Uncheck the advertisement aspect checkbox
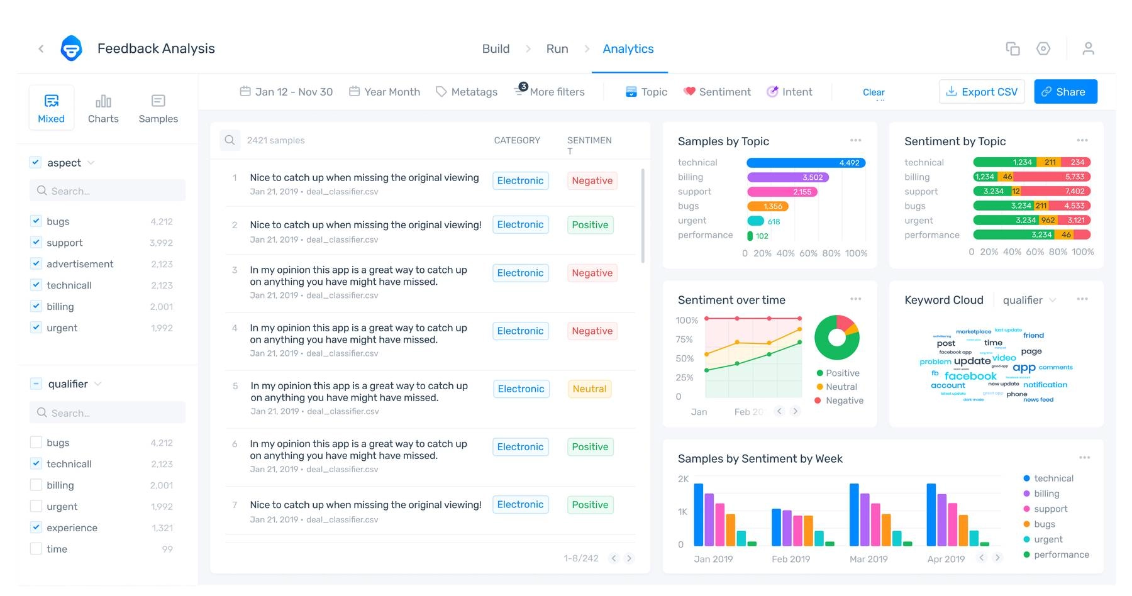 36,264
